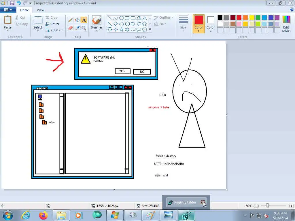
Task: Open the Paste dropdown arrow
Action: (8, 31)
